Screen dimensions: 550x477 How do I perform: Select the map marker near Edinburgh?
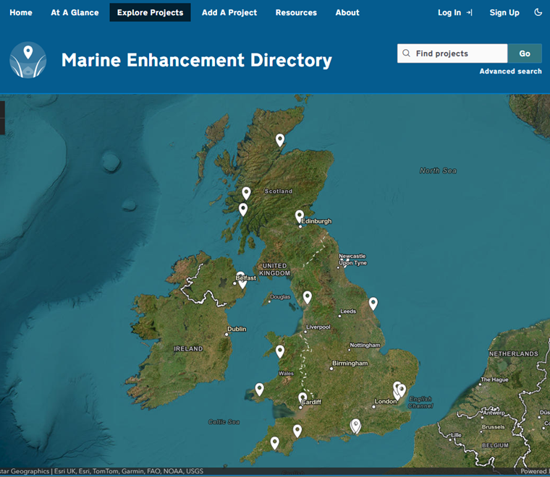click(x=300, y=216)
